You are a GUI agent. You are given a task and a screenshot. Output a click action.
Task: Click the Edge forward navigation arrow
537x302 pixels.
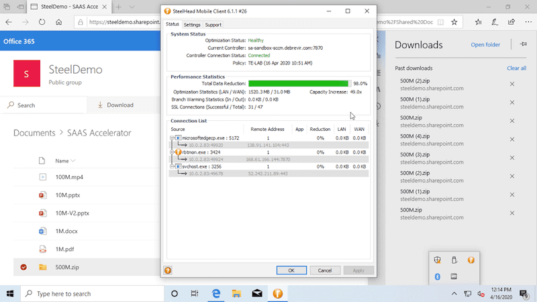click(26, 22)
